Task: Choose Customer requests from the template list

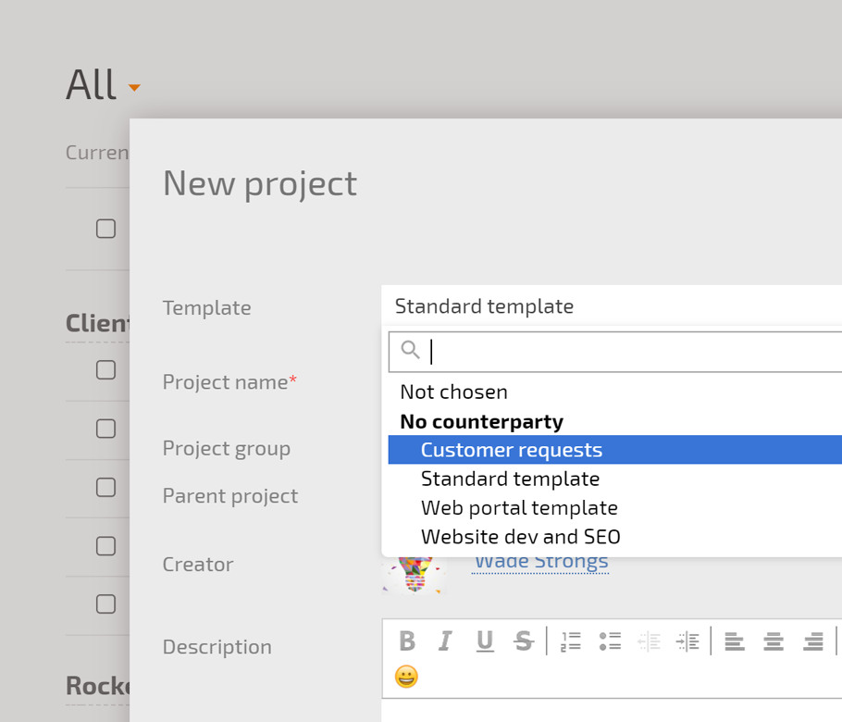Action: [511, 450]
